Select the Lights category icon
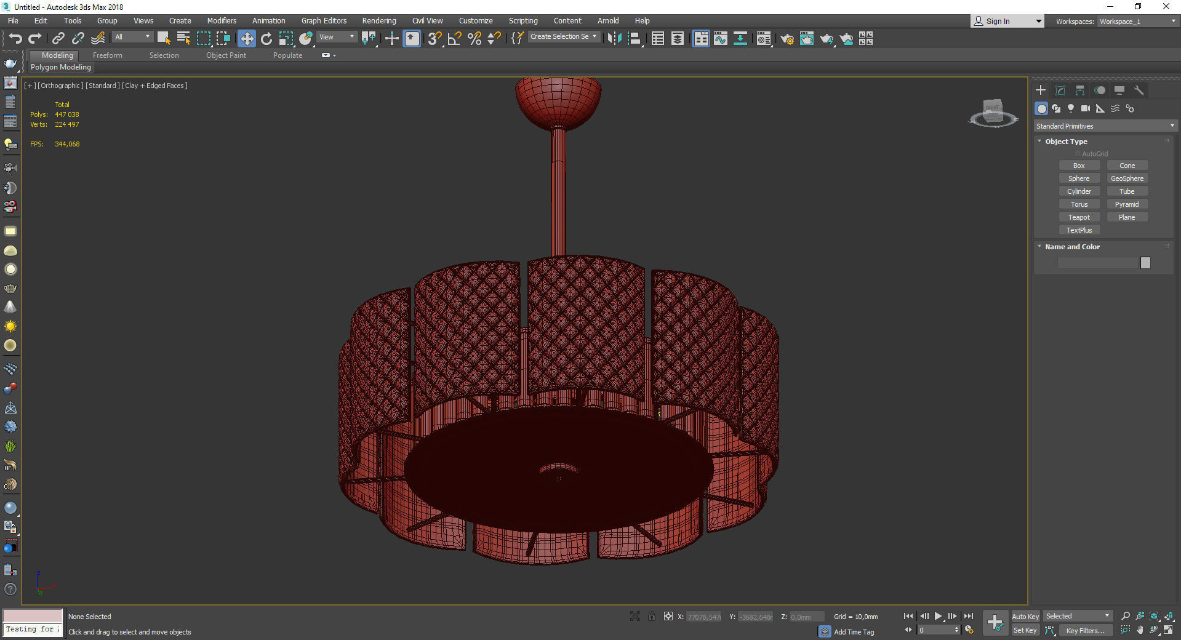 pos(1071,108)
